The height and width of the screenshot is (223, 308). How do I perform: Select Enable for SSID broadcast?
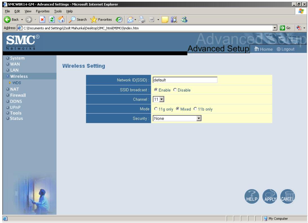[156, 90]
